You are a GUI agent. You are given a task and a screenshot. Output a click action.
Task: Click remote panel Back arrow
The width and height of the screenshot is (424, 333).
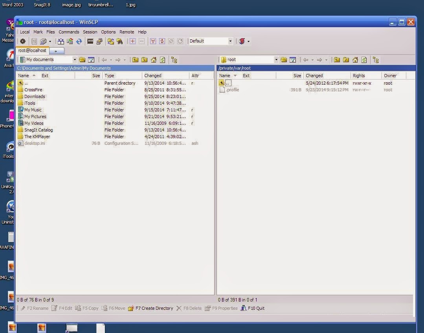pyautogui.click(x=306, y=60)
